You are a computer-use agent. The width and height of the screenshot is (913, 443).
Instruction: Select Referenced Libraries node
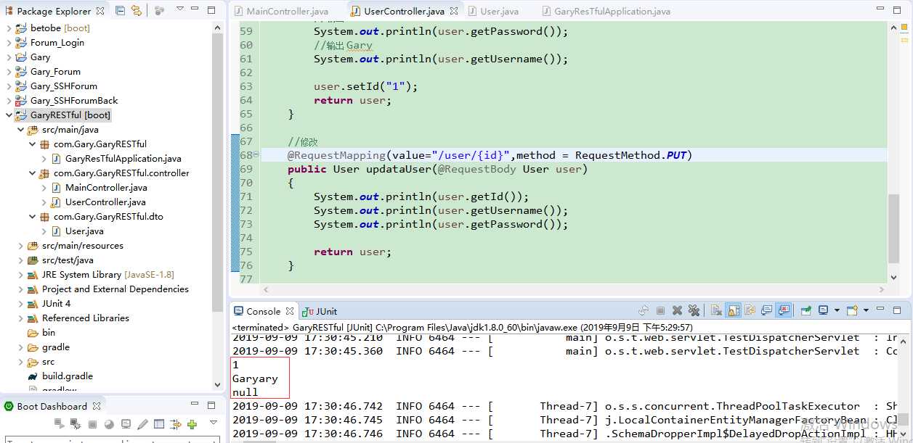click(x=86, y=318)
